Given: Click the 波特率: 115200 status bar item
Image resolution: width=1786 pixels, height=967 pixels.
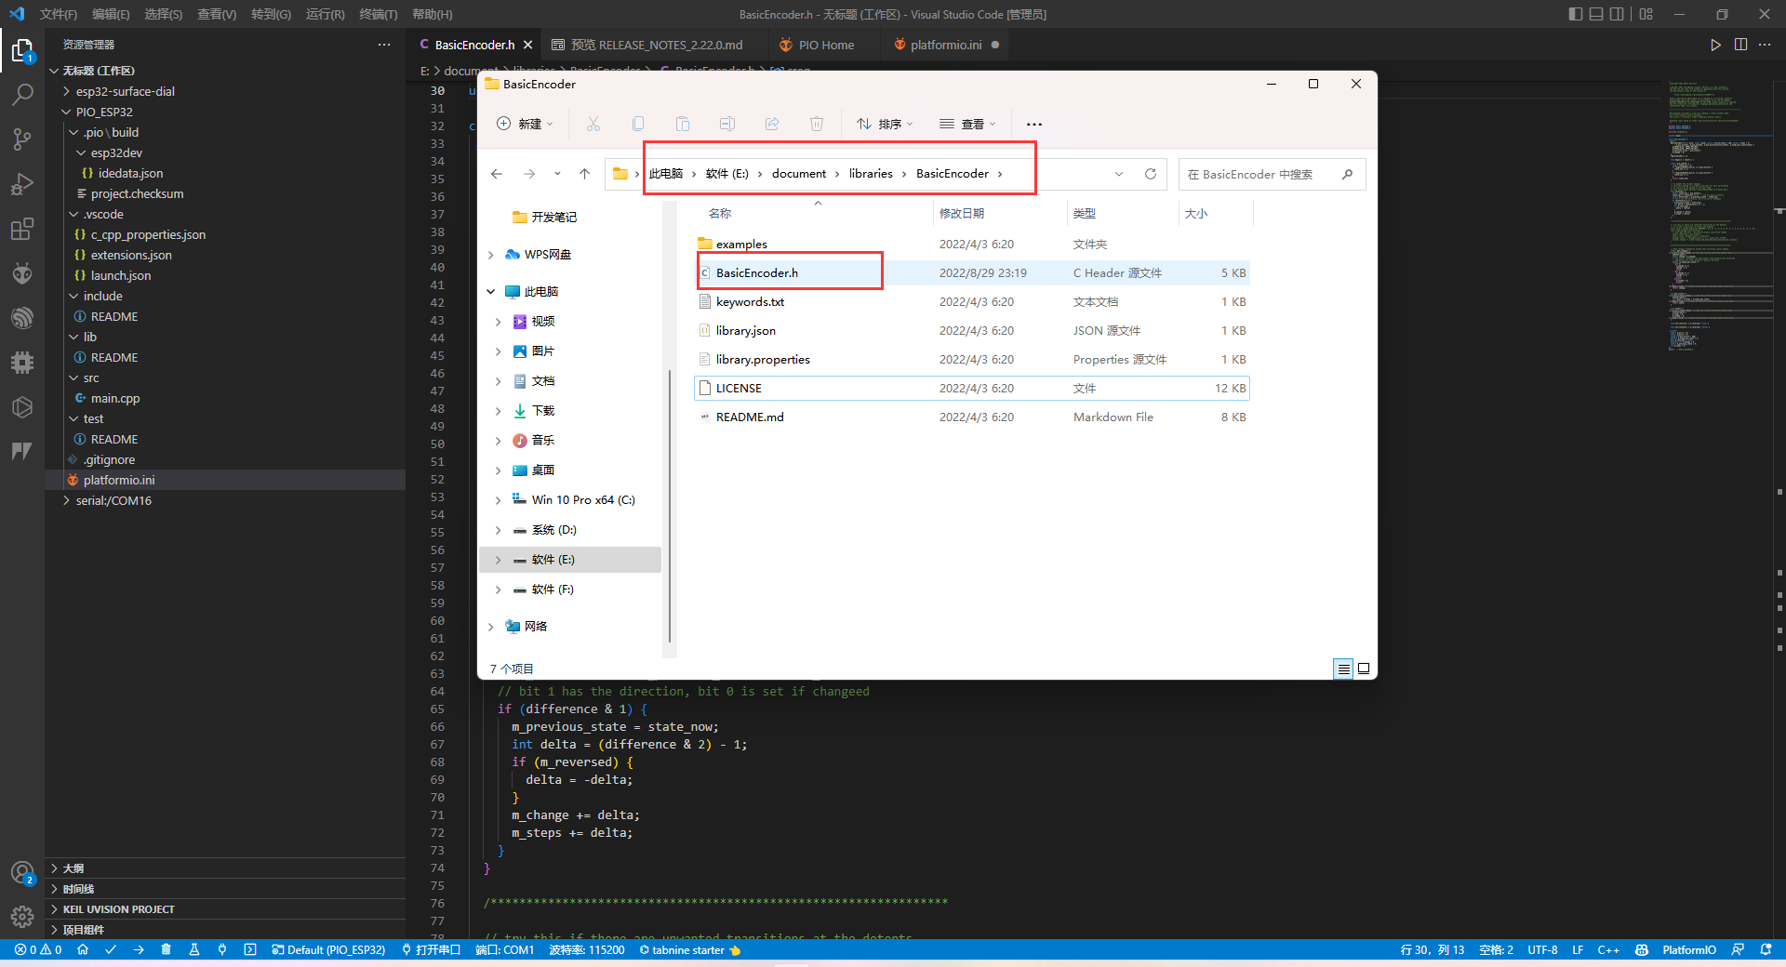Looking at the screenshot, I should 587,950.
